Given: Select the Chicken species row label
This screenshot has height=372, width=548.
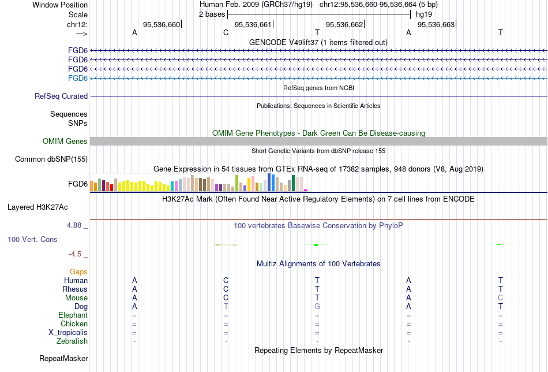Looking at the screenshot, I should pos(74,323).
